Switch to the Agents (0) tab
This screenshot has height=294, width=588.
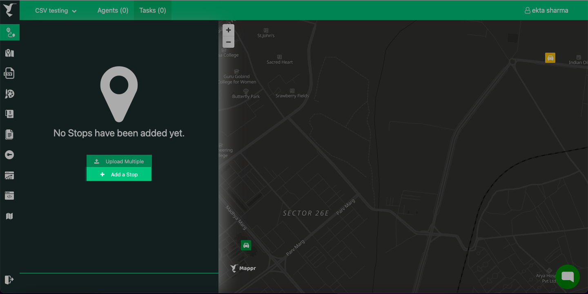point(113,11)
